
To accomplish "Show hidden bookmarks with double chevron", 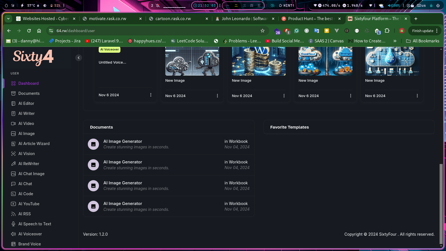I will (395, 41).
